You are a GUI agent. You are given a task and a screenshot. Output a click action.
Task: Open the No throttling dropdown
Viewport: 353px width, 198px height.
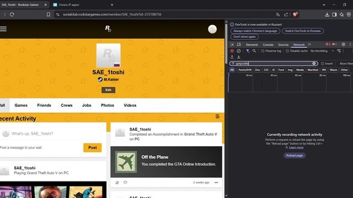click(x=322, y=51)
